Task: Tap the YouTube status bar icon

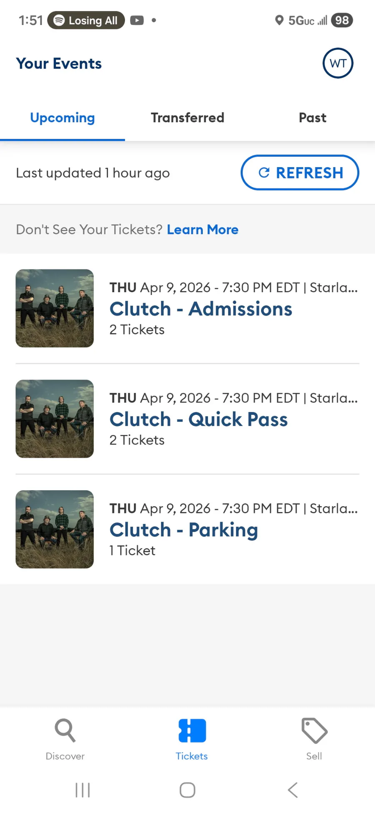Action: (137, 20)
